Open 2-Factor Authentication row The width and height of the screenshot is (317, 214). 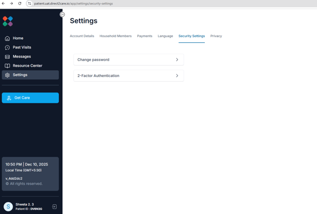(129, 76)
